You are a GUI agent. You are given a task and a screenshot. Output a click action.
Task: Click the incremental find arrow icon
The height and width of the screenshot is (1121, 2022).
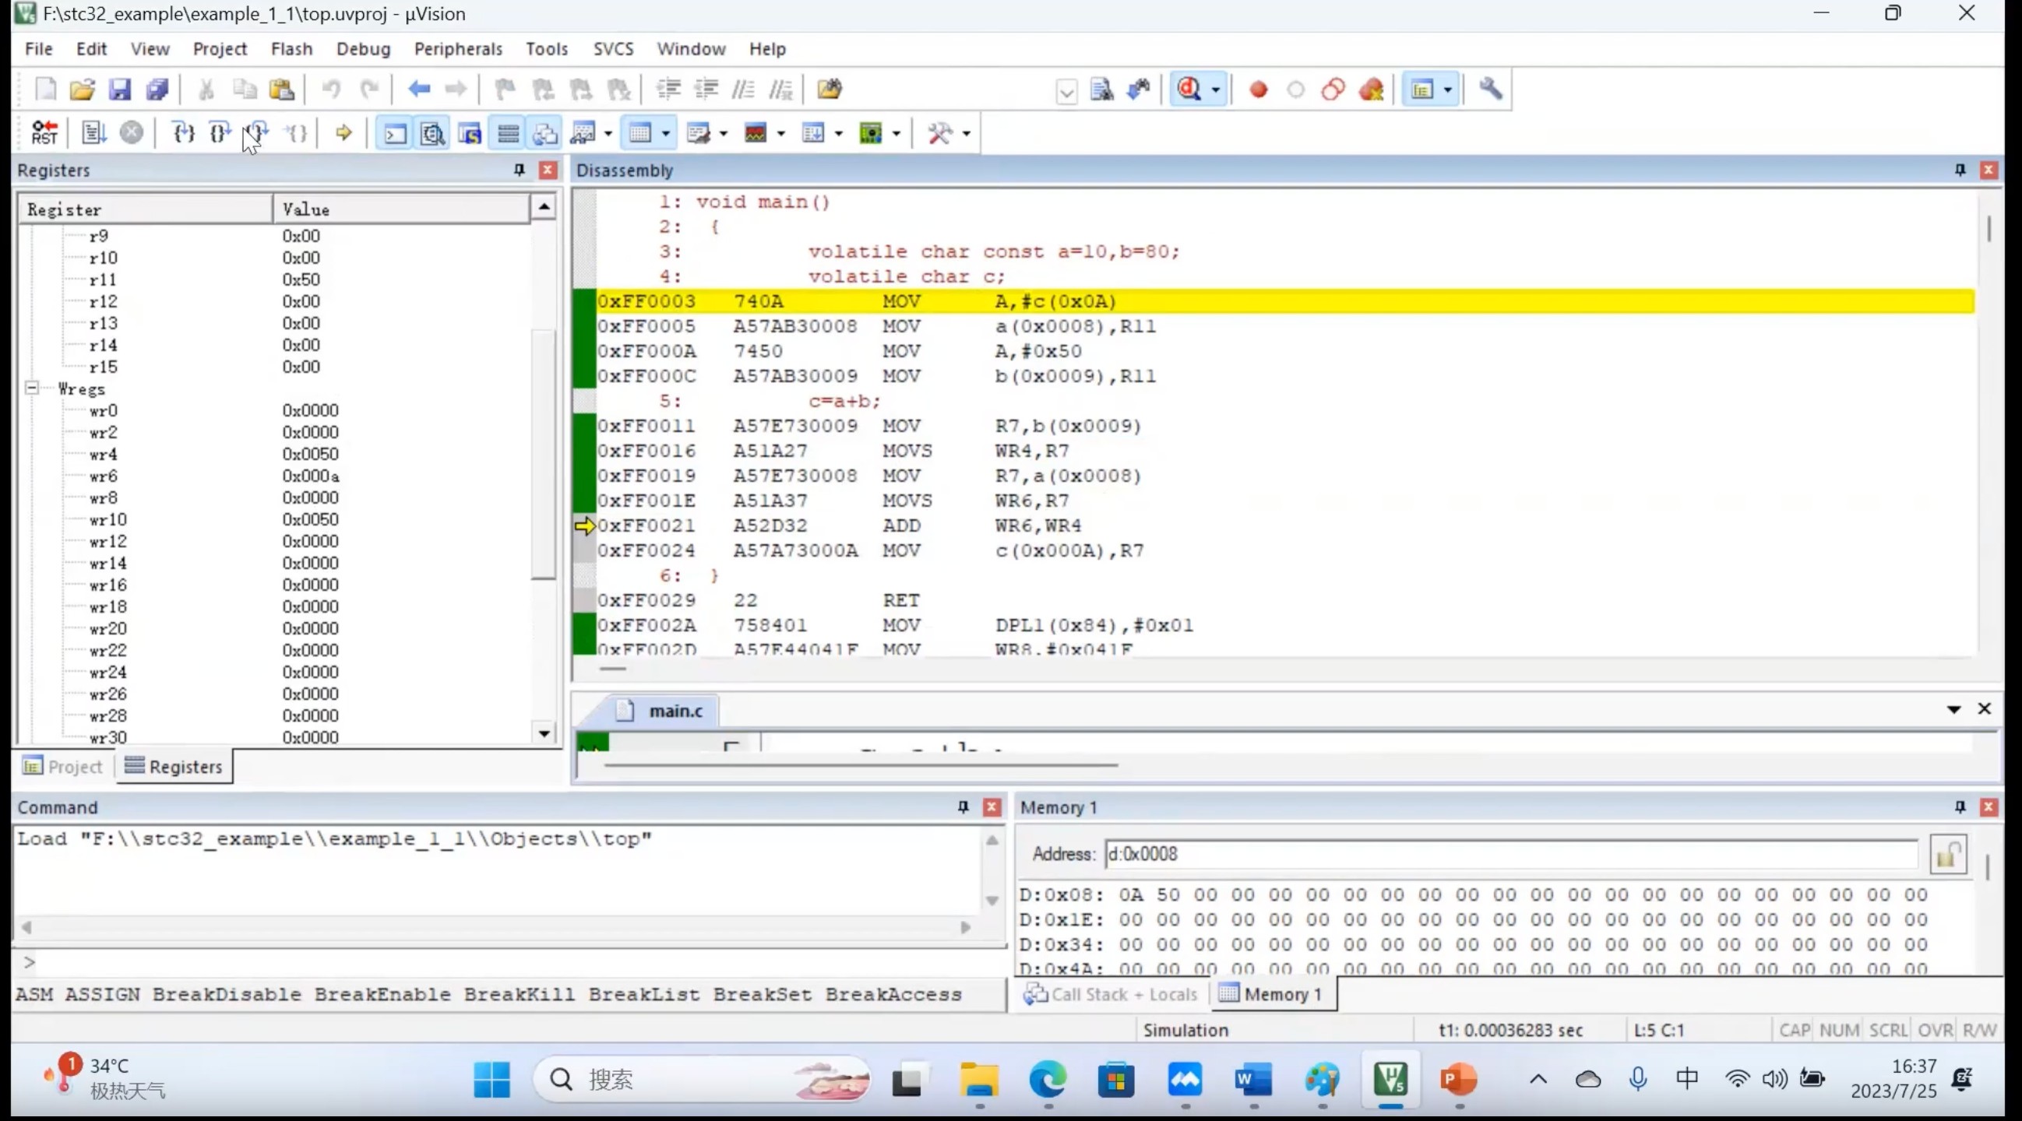click(1140, 90)
